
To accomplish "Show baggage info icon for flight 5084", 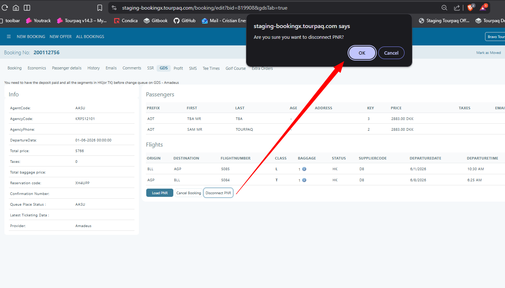I will [304, 180].
